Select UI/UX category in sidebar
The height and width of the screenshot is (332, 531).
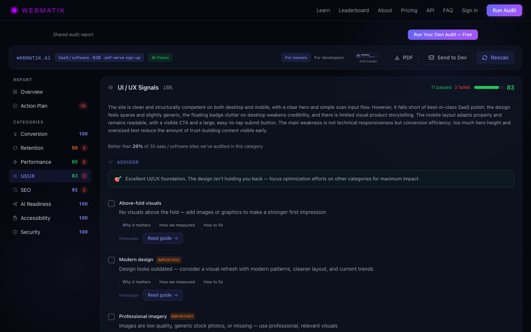click(x=50, y=176)
